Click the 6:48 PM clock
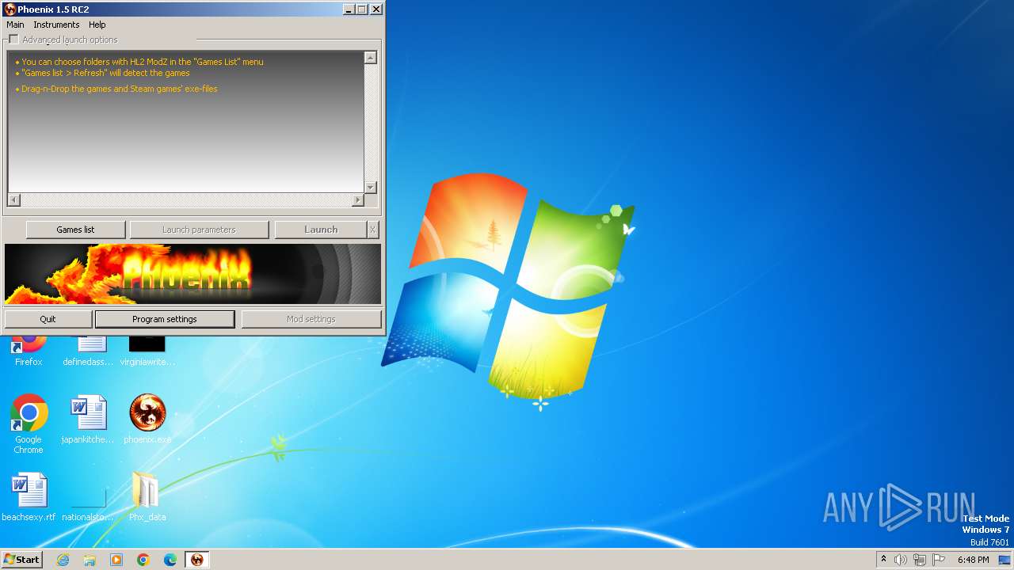Image resolution: width=1014 pixels, height=570 pixels. [x=973, y=560]
